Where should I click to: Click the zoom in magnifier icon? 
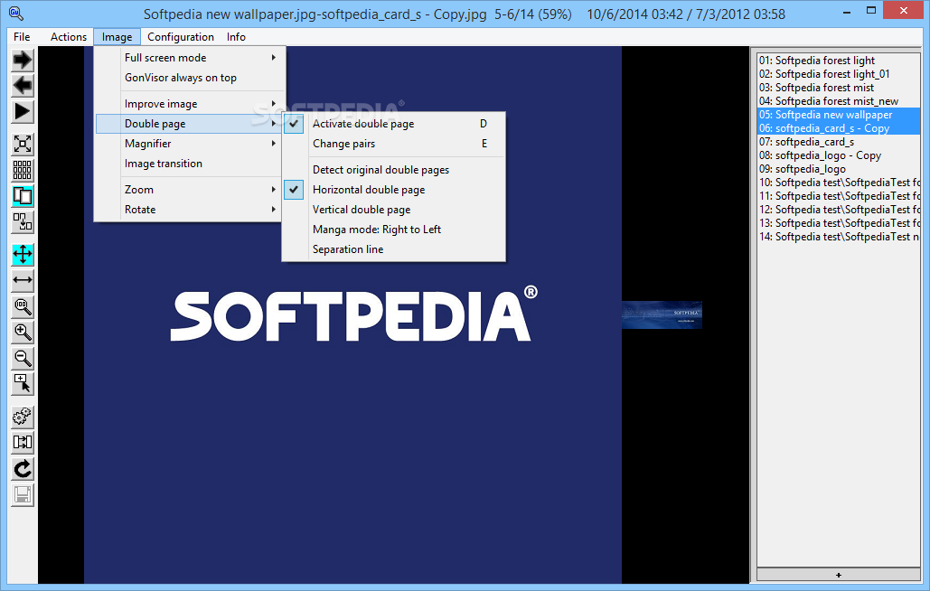(x=23, y=332)
